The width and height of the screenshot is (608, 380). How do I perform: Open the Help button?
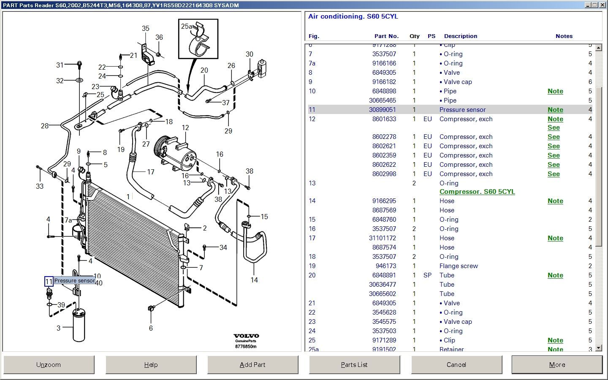(x=151, y=365)
